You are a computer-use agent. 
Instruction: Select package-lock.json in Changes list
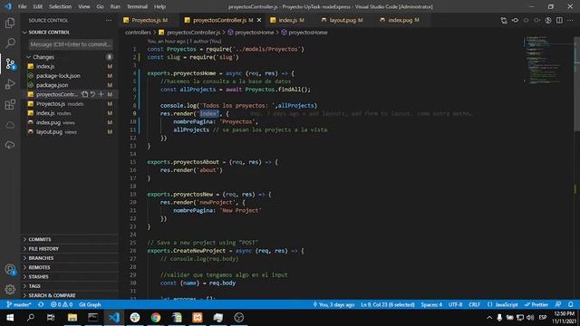(70, 76)
